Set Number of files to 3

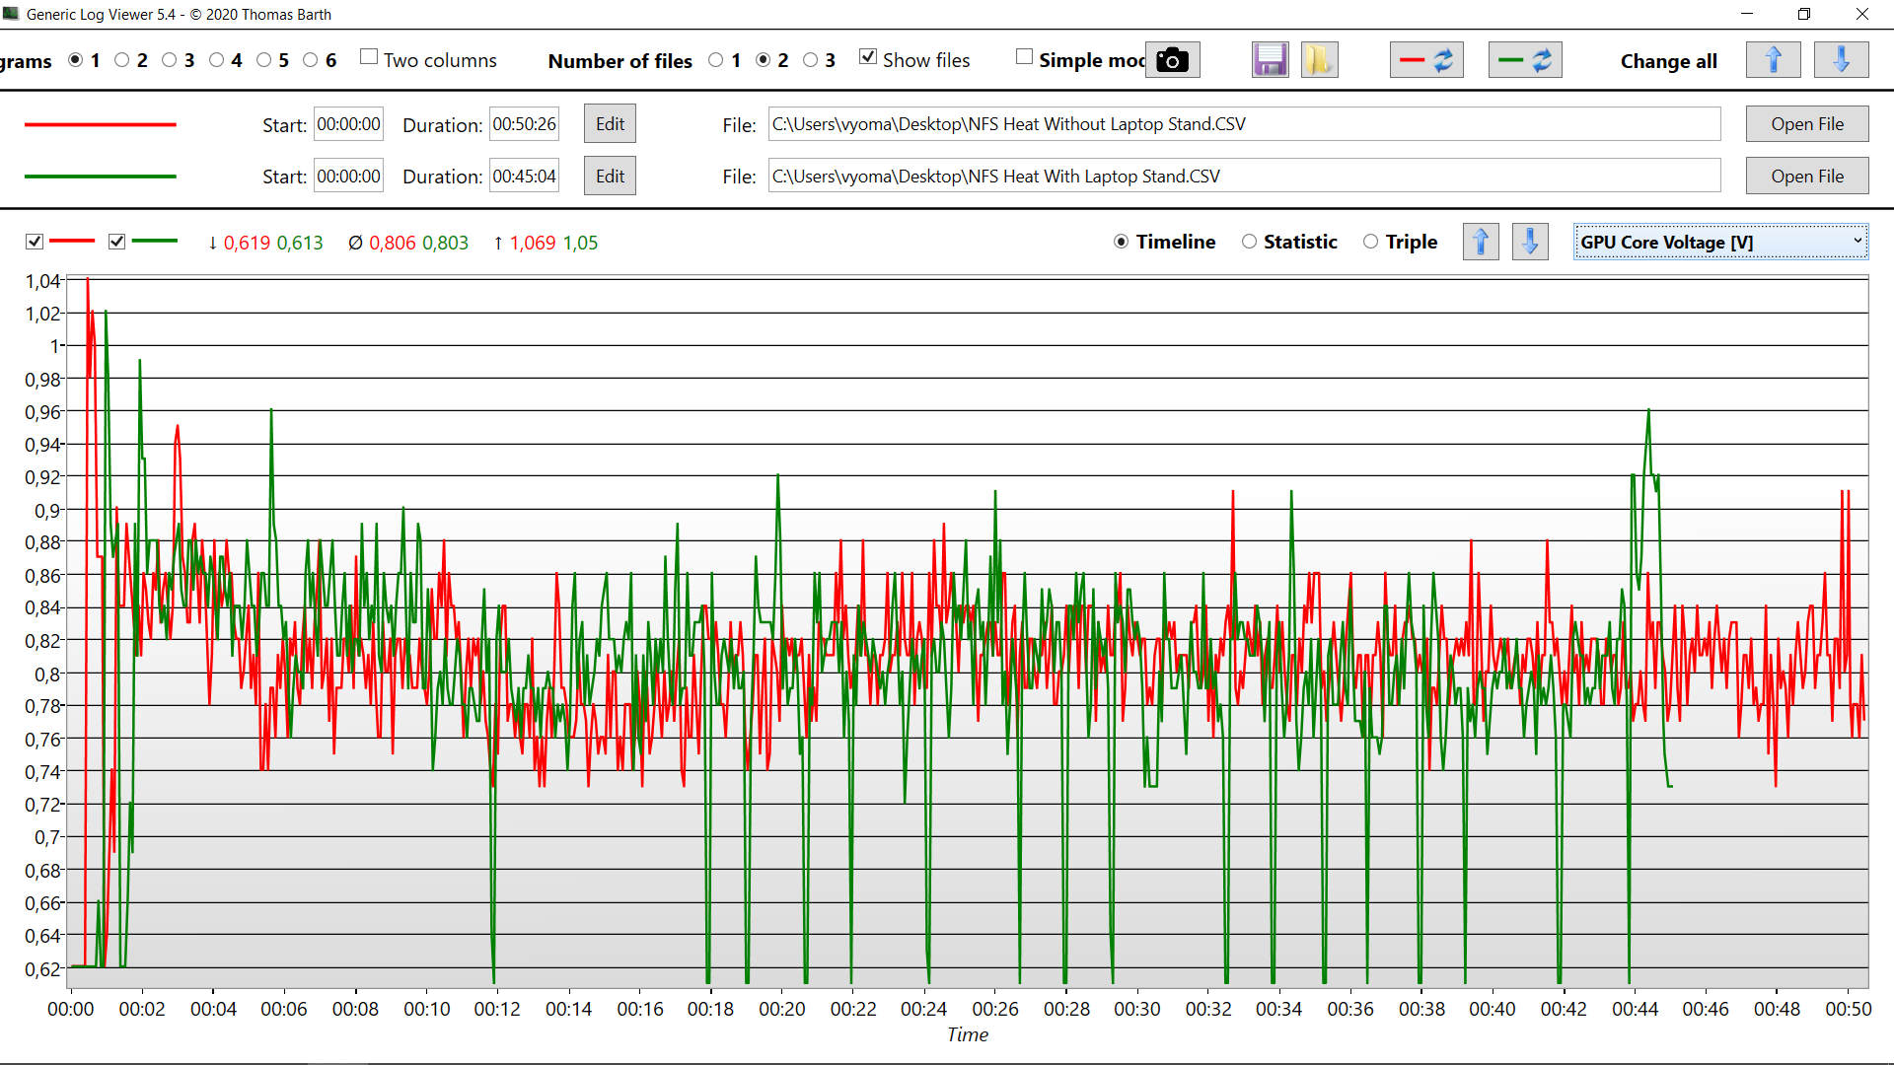pyautogui.click(x=811, y=60)
